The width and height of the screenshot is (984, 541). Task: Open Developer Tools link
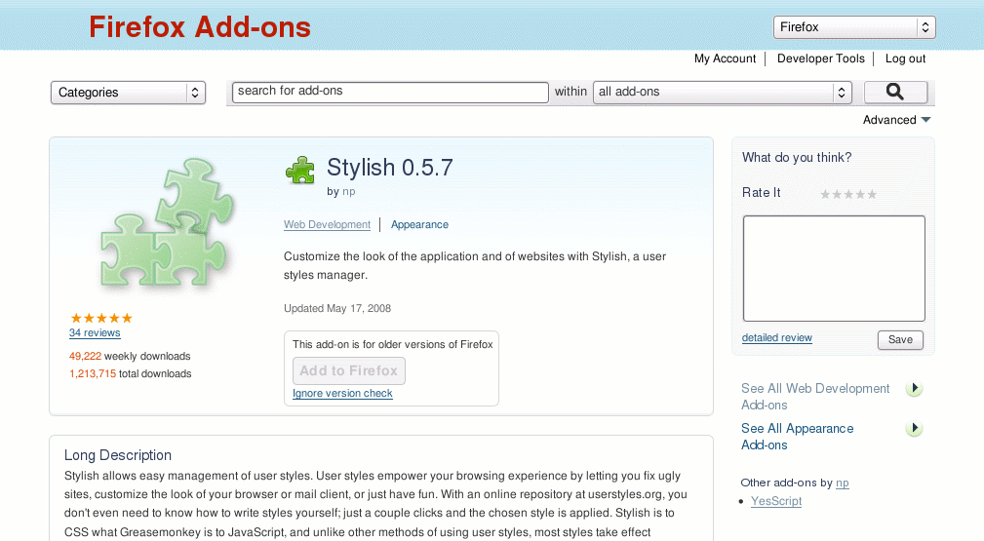[x=821, y=58]
